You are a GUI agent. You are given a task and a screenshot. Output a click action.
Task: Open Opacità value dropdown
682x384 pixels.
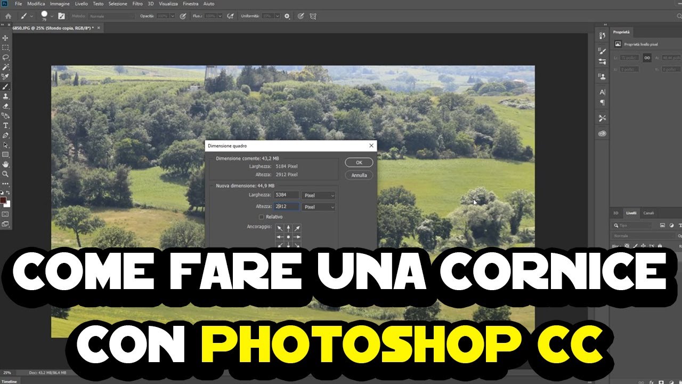point(173,16)
